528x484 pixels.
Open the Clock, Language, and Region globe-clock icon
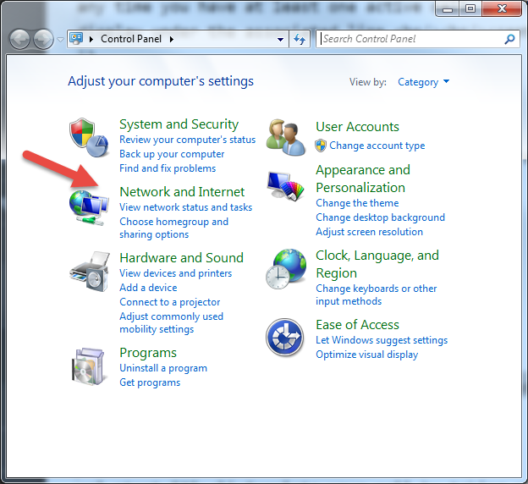[x=286, y=269]
